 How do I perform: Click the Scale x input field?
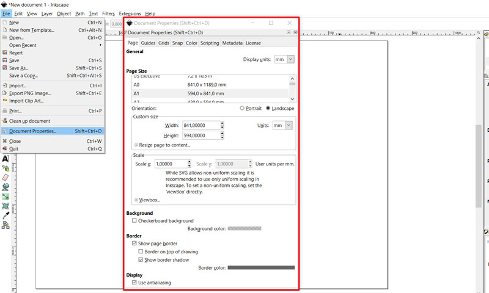point(171,164)
